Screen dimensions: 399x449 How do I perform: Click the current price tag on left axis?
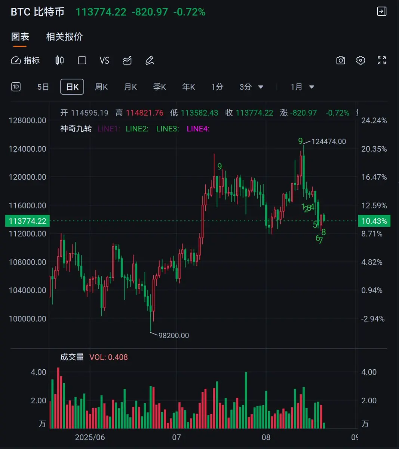[x=27, y=221]
